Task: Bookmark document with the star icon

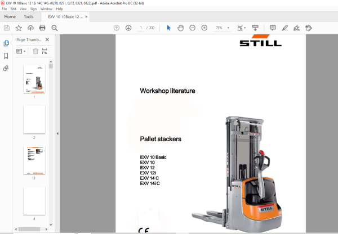Action: [x=19, y=28]
